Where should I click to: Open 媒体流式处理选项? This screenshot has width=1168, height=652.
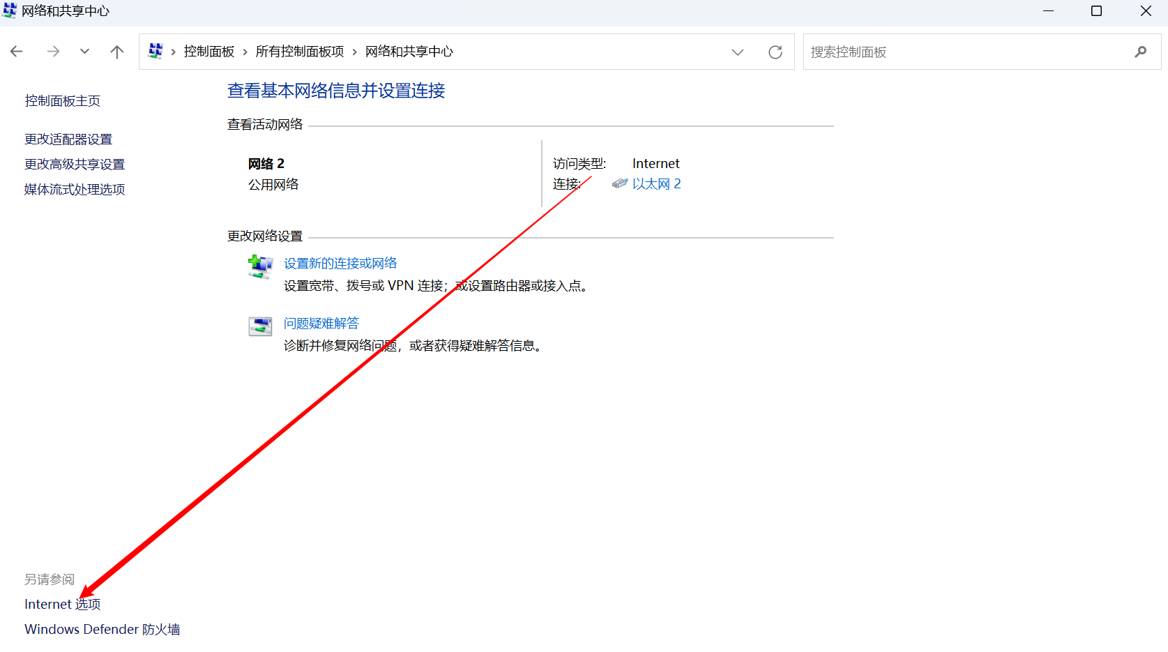(74, 189)
